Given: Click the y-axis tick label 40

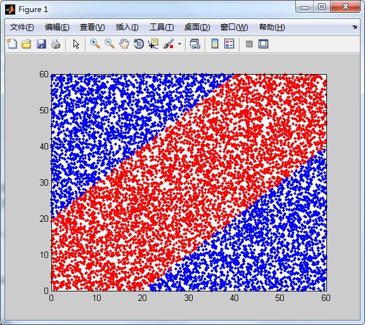Looking at the screenshot, I should (44, 146).
